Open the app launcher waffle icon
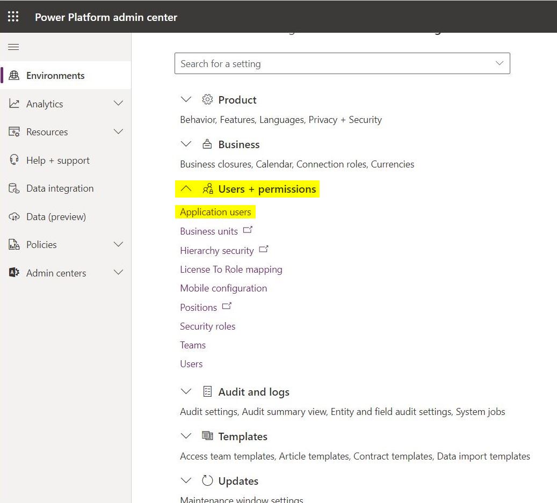The width and height of the screenshot is (557, 503). point(13,17)
